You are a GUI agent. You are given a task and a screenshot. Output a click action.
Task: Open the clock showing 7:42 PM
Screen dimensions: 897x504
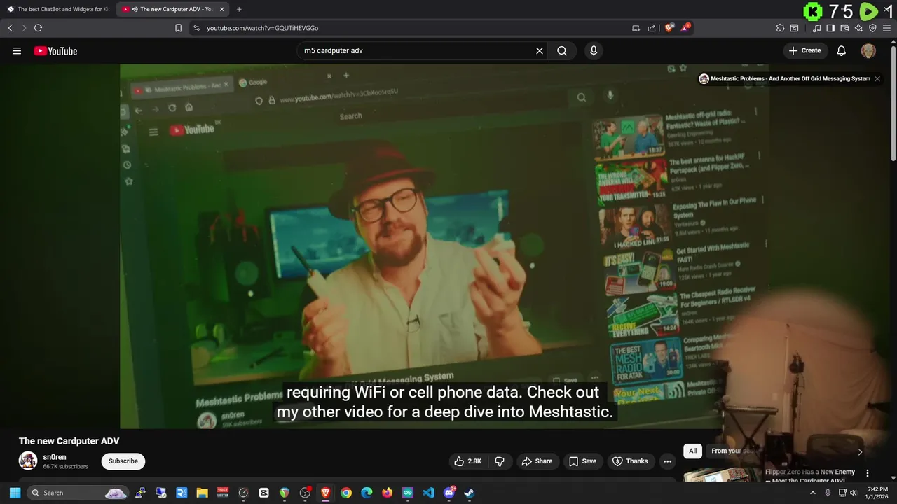point(877,493)
